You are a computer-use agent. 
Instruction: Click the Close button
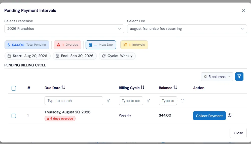coord(238,133)
